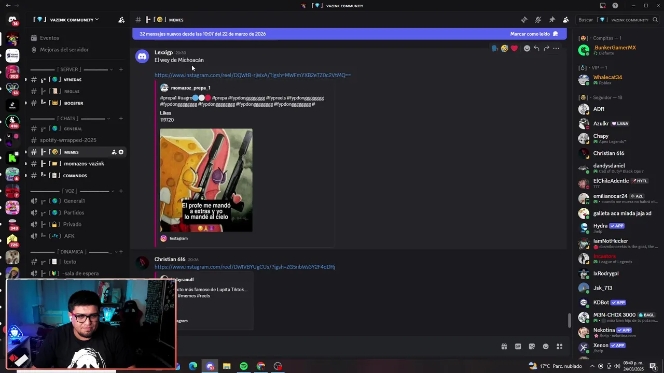Select the GENERAL text channel

(x=77, y=128)
